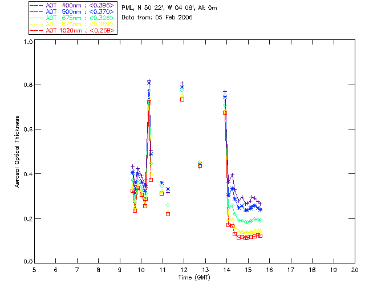Click the x-axis label 12
This screenshot has height=292, width=365.
[x=184, y=270]
